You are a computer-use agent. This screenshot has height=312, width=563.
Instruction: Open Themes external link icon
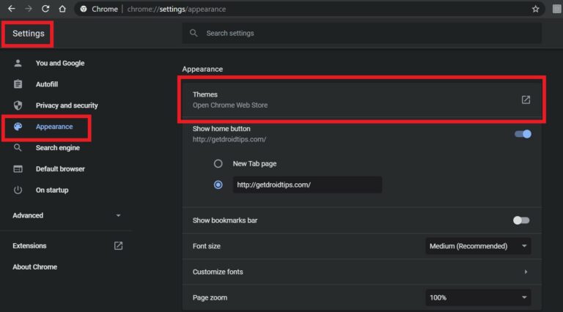[526, 100]
